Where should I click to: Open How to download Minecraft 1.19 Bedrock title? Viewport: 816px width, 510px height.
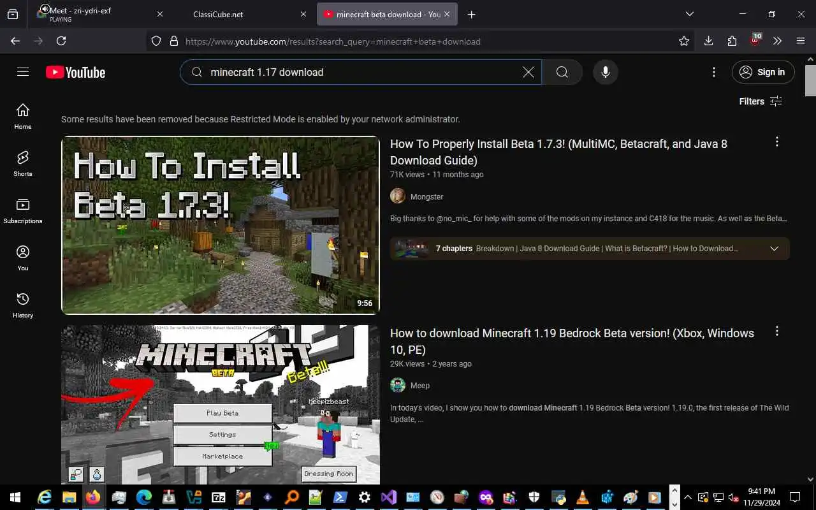click(x=572, y=341)
